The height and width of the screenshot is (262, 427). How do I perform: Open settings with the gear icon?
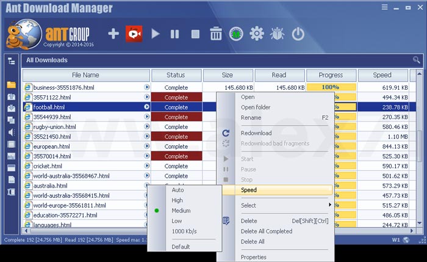(257, 34)
